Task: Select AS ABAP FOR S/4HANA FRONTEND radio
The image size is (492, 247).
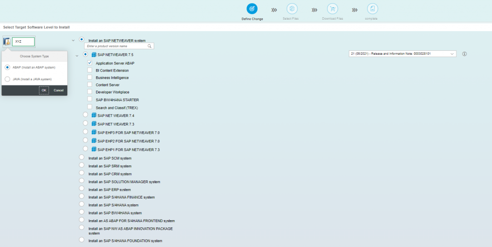Action: click(x=82, y=220)
